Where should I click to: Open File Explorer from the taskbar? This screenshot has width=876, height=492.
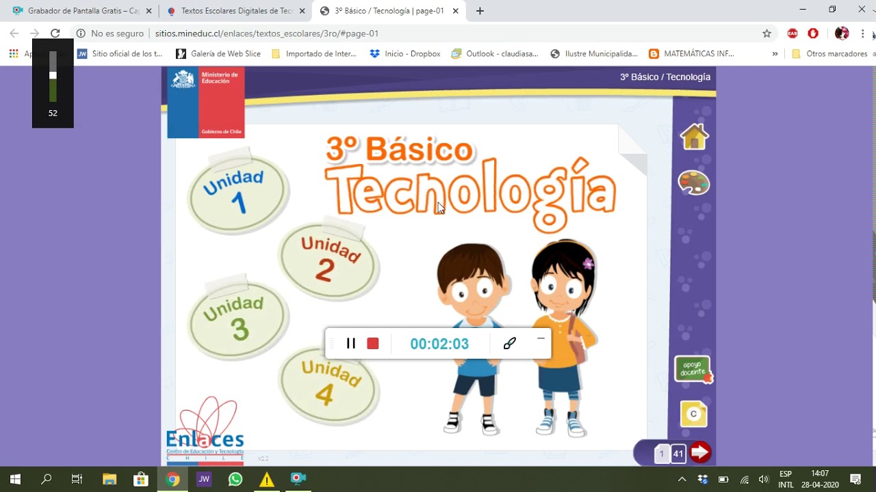[x=109, y=479]
